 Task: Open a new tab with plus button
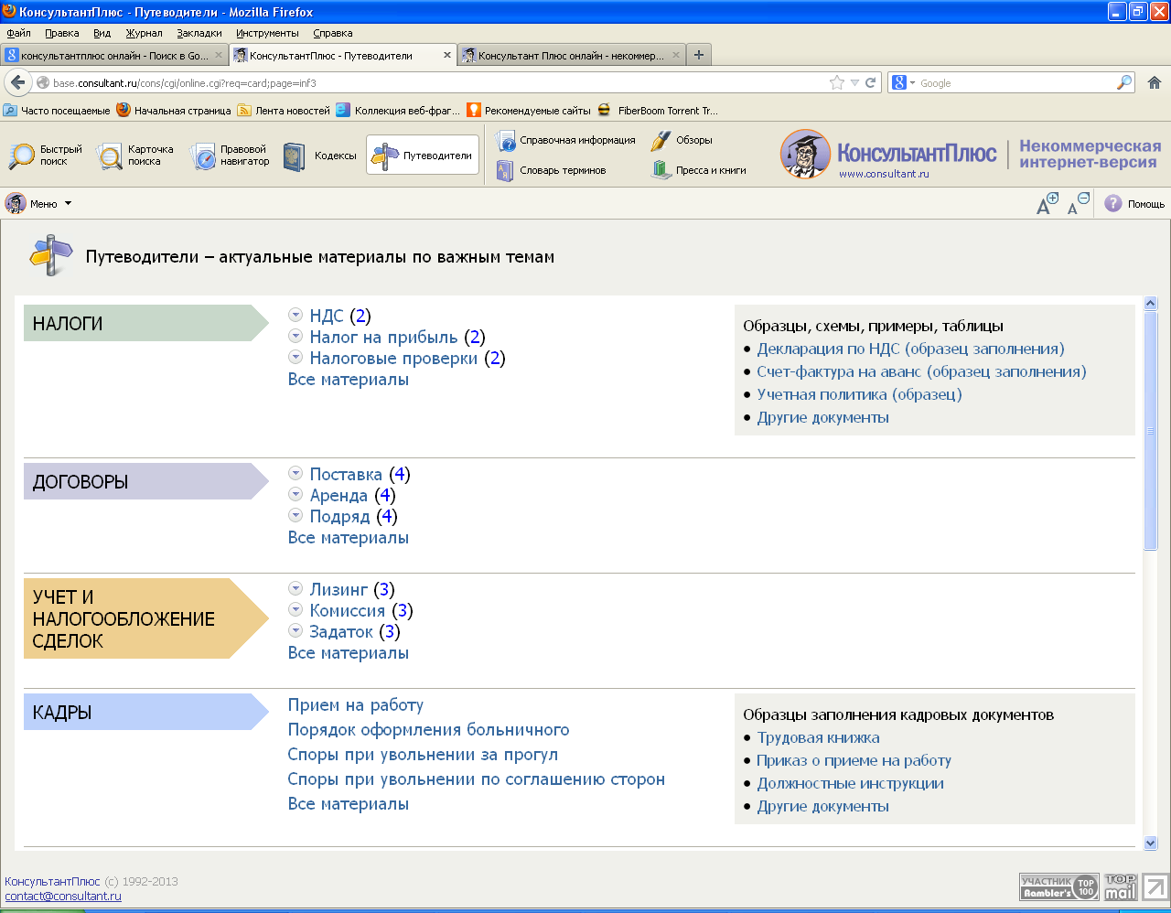click(x=699, y=55)
